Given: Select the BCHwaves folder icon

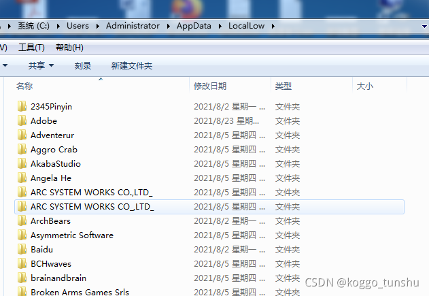Looking at the screenshot, I should pos(22,263).
